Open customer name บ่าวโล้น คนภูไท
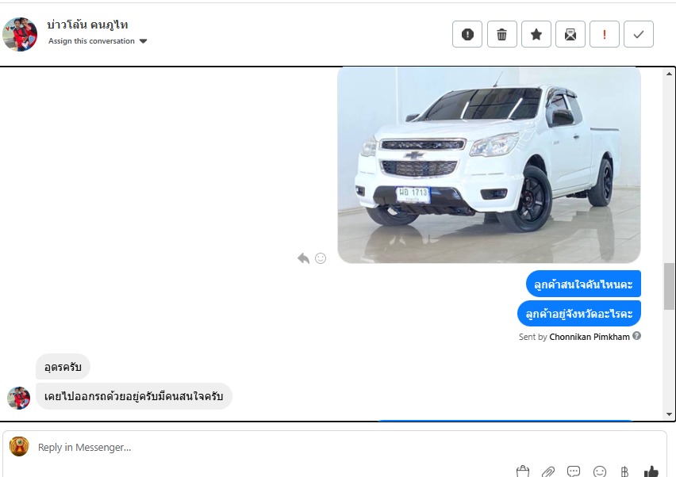The width and height of the screenshot is (676, 477). pos(87,25)
